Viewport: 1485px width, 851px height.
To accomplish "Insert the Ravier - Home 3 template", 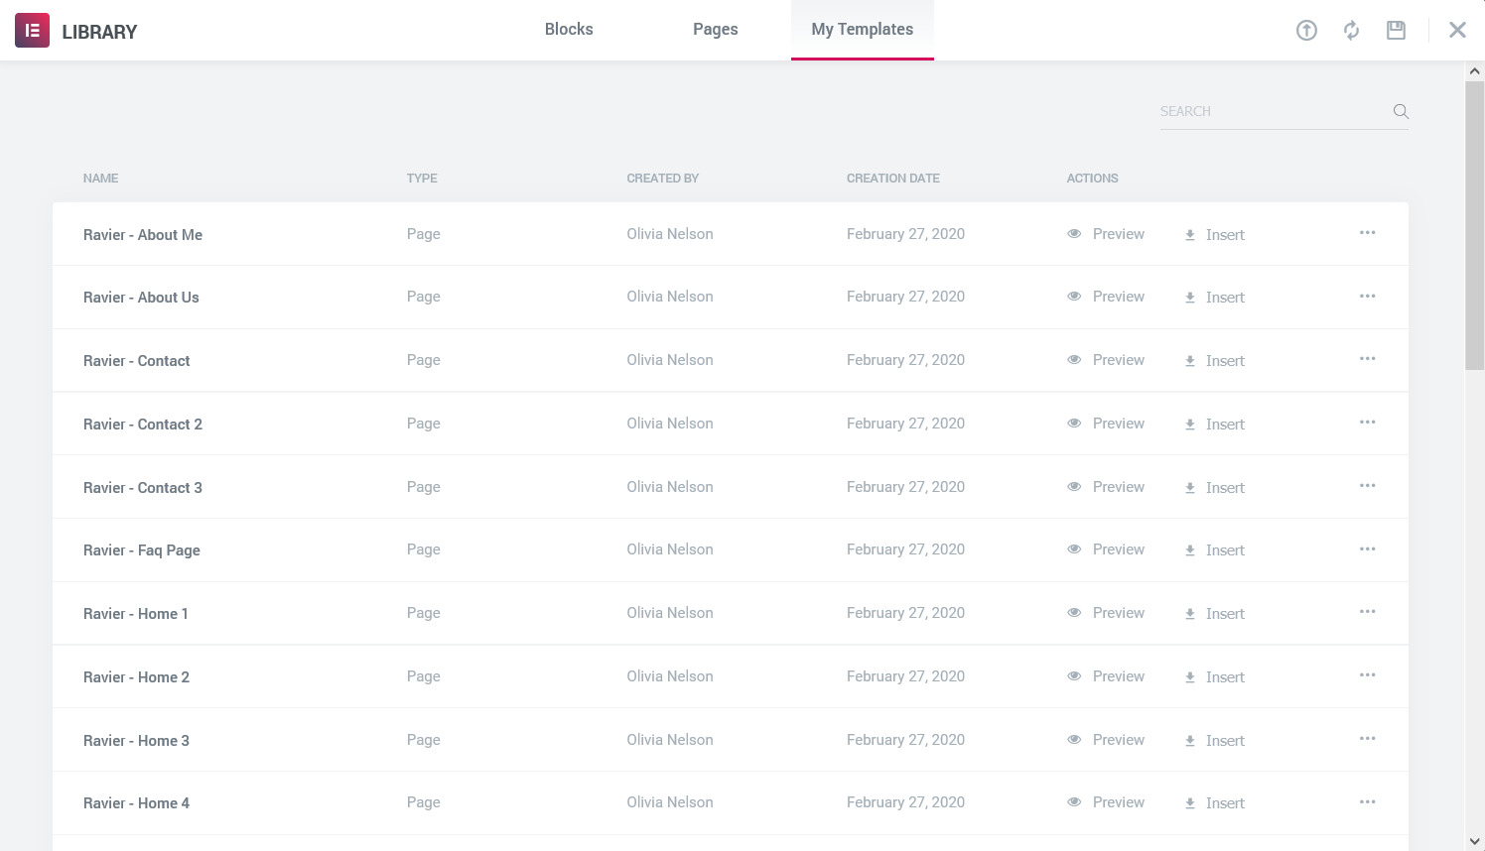I will tap(1215, 741).
